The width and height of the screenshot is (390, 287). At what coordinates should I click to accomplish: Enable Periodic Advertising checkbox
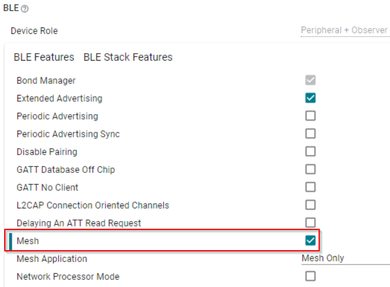click(310, 116)
